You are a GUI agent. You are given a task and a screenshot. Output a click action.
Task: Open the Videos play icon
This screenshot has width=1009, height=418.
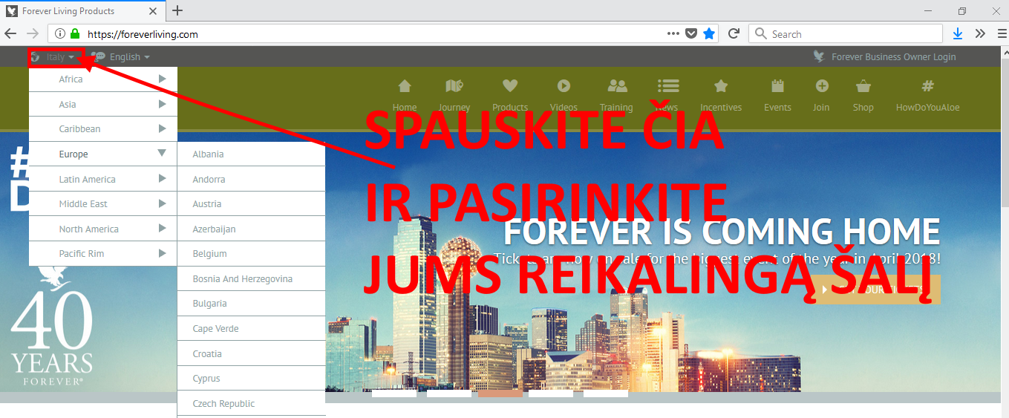pos(564,86)
